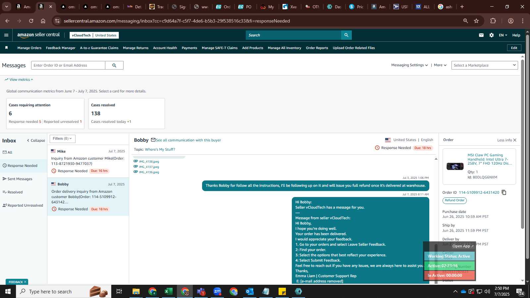Select the Response Needed folder

pos(24,166)
